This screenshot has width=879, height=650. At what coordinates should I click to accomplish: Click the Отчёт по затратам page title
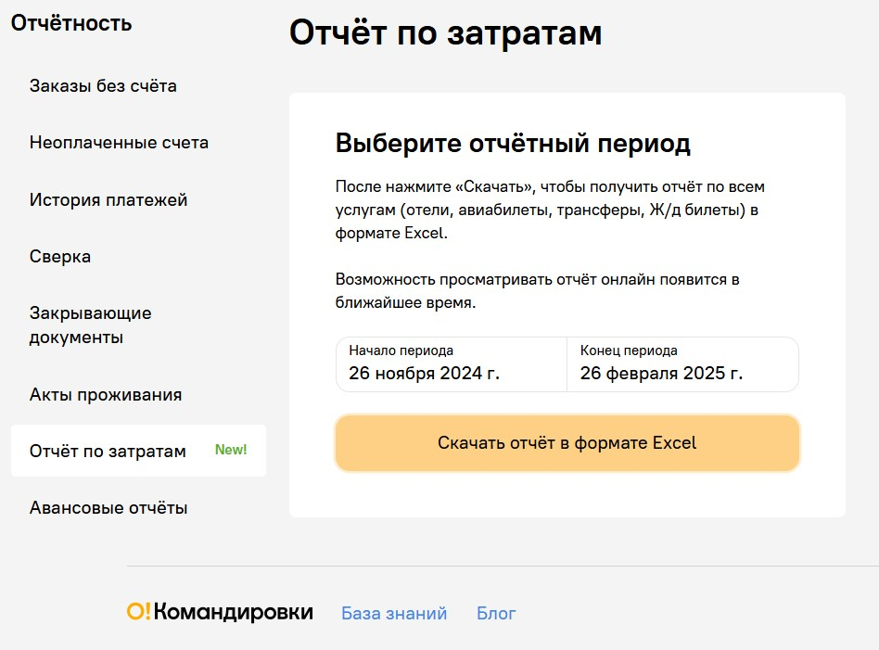coord(445,32)
